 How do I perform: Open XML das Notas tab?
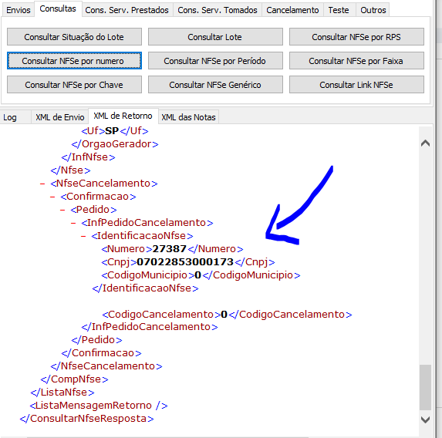188,117
